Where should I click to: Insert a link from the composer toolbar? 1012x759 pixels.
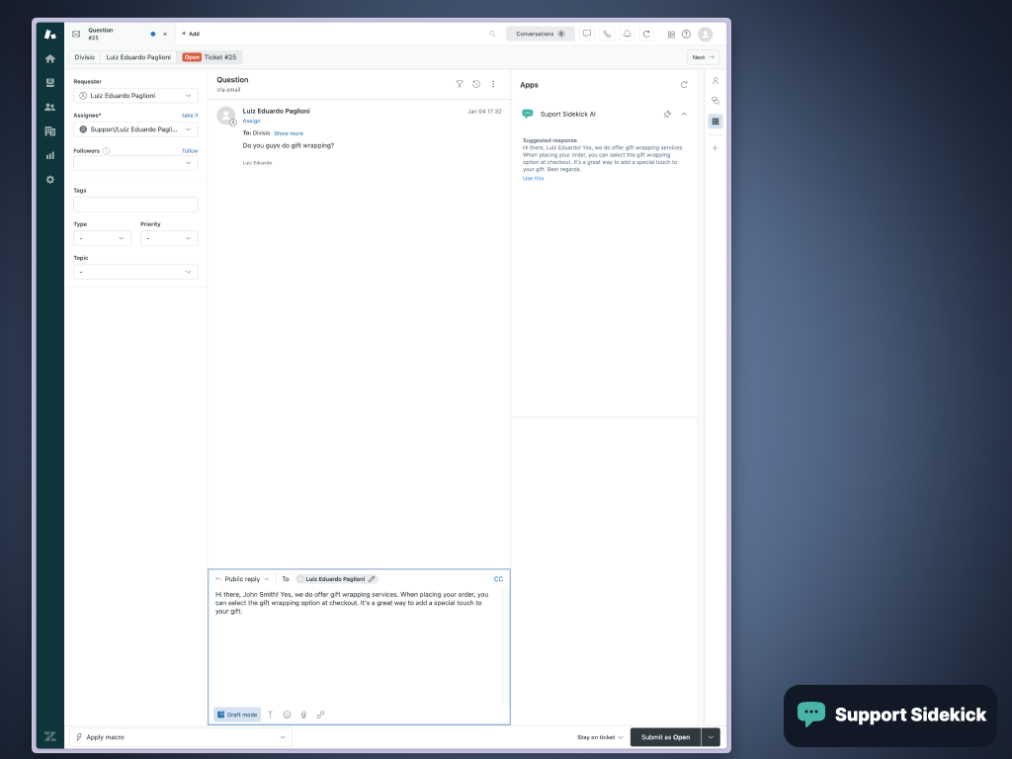320,714
